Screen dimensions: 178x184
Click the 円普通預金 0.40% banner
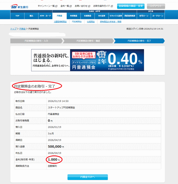(87, 60)
